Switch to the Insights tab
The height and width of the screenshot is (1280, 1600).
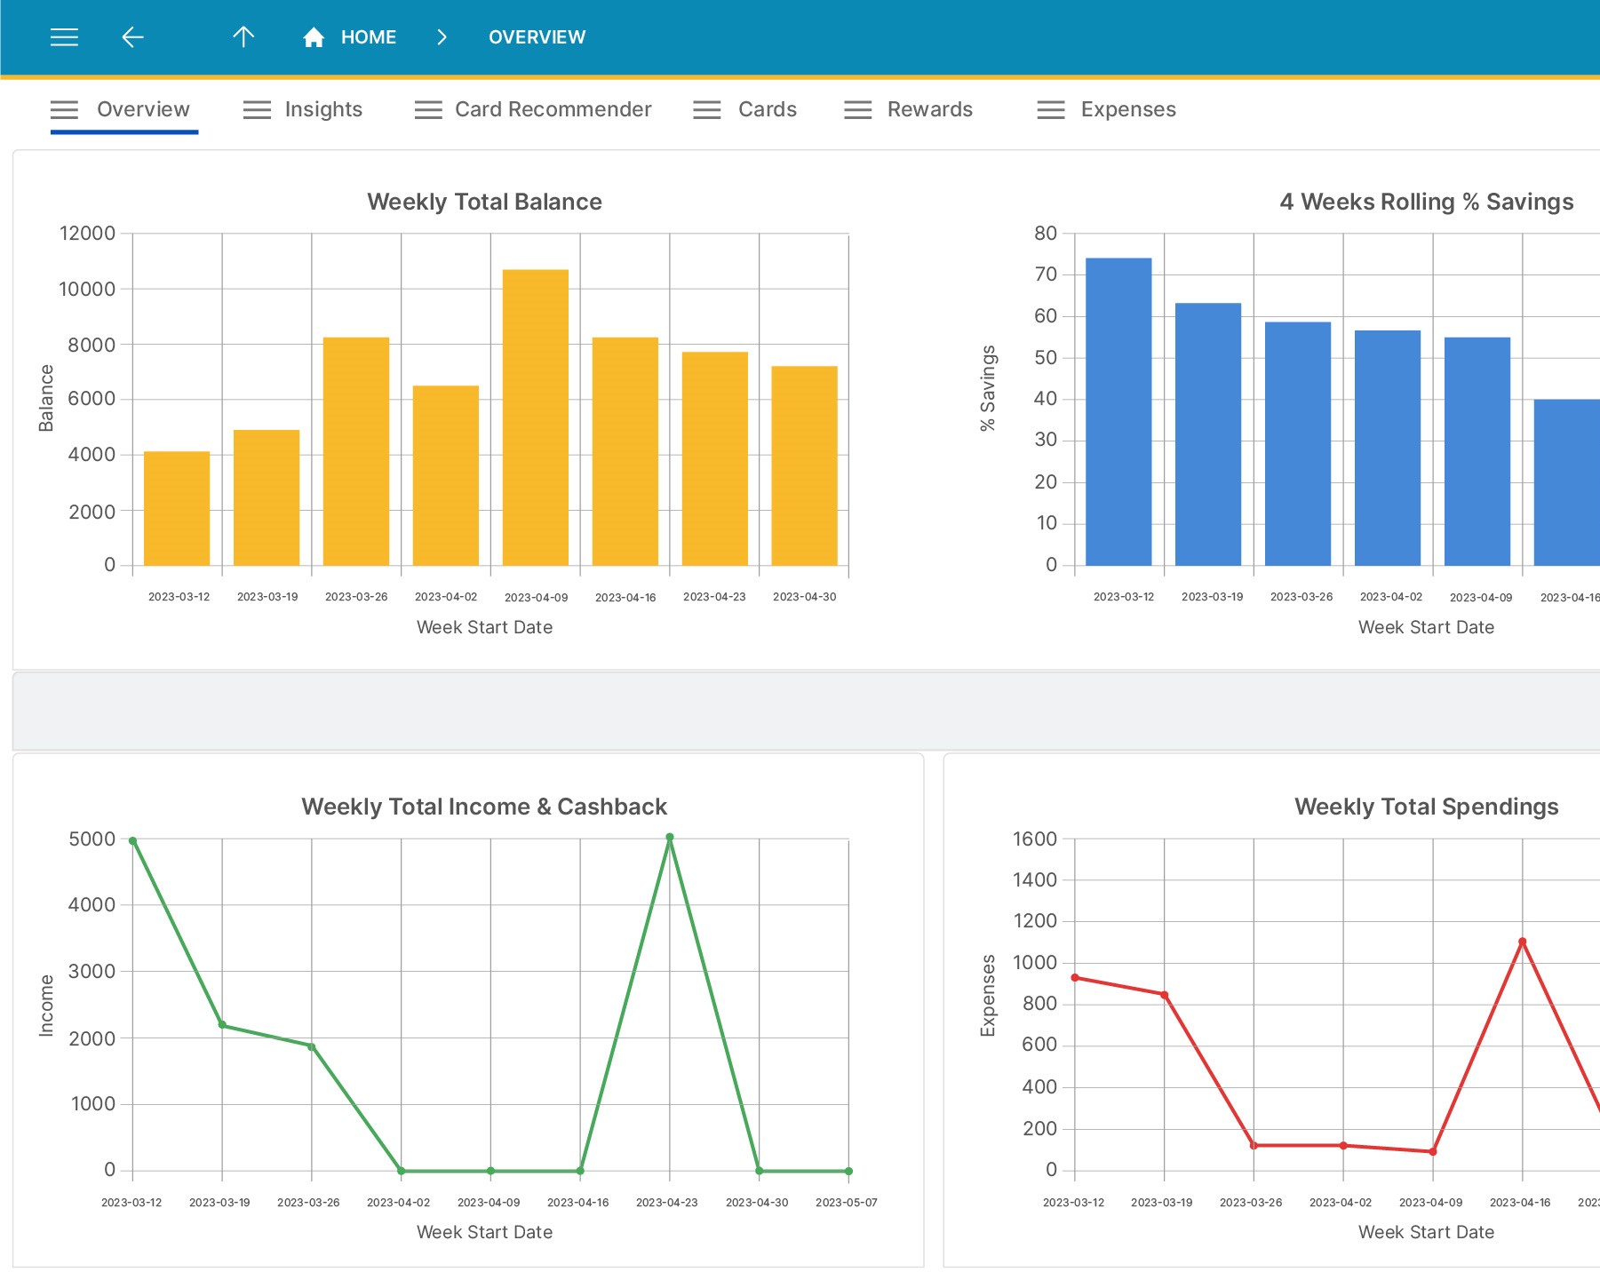pyautogui.click(x=323, y=110)
